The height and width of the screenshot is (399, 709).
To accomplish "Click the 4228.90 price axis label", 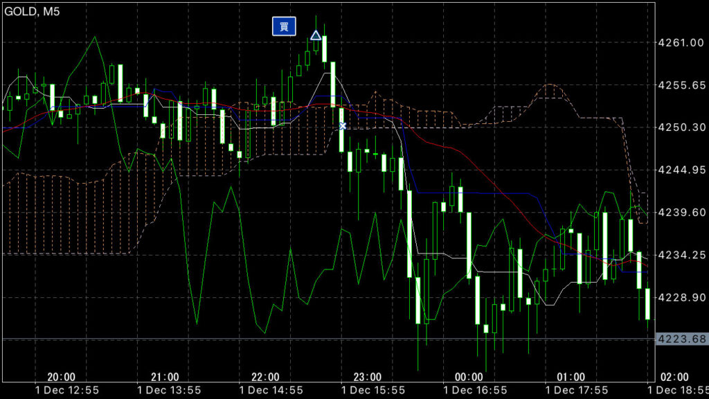I will (x=681, y=297).
